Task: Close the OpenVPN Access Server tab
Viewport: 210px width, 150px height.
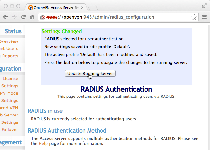Action: pos(82,8)
